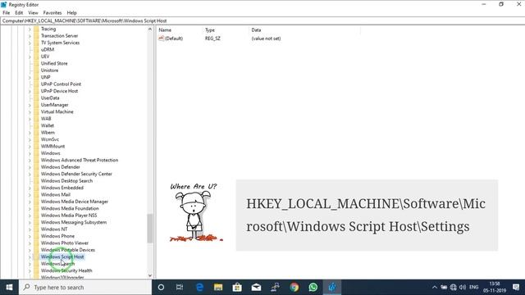Expand the Windows Search key
Screen dimensions: 525x295
[x=30, y=264]
